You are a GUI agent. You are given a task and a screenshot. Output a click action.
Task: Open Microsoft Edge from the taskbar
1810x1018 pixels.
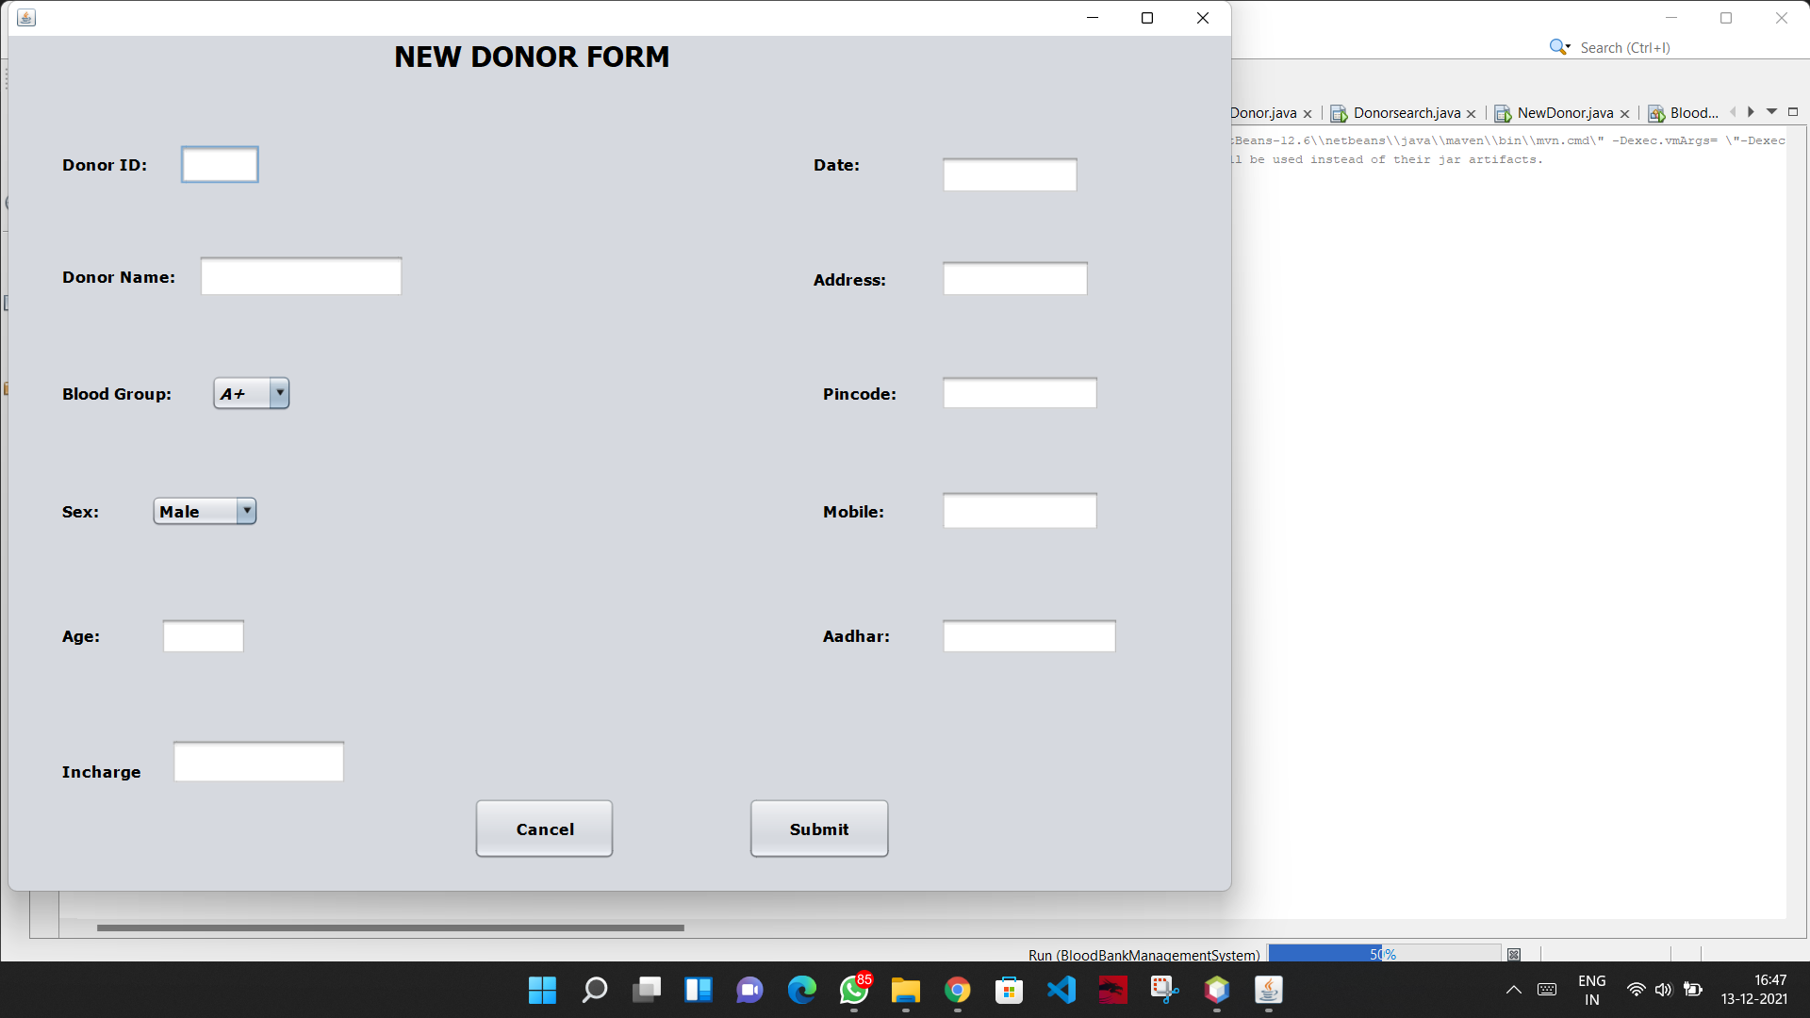point(802,991)
